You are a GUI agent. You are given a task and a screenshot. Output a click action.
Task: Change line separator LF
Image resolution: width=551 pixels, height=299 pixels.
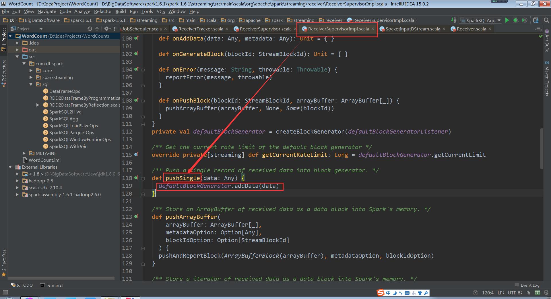[501, 293]
